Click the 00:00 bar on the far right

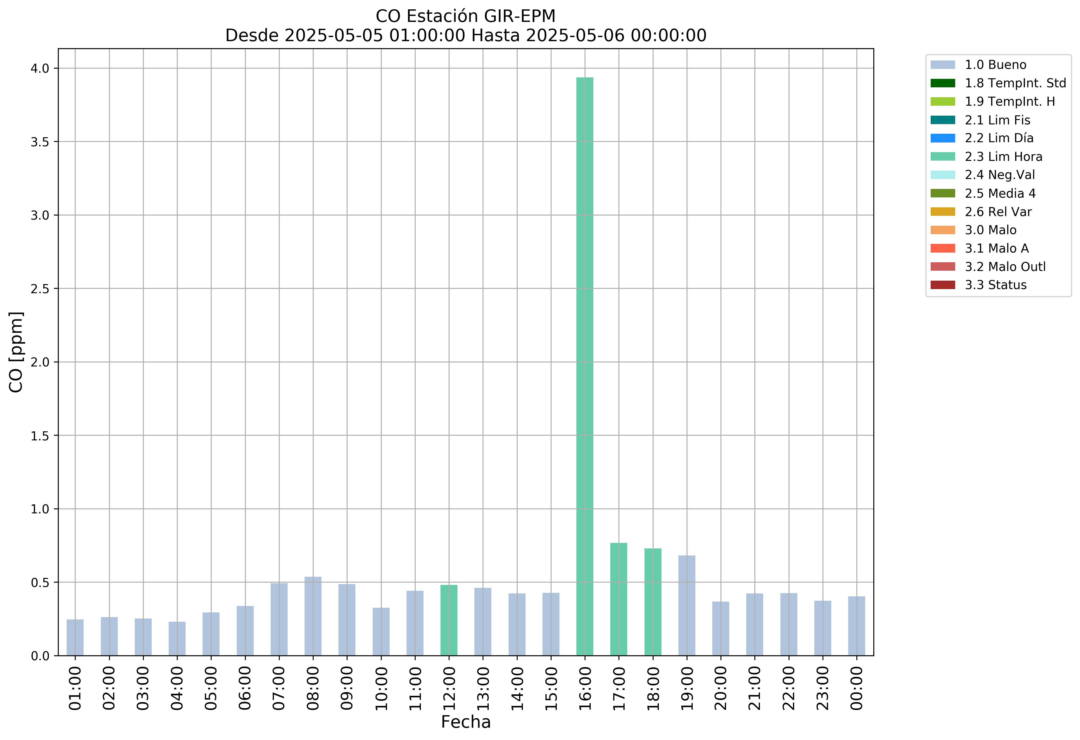click(856, 626)
